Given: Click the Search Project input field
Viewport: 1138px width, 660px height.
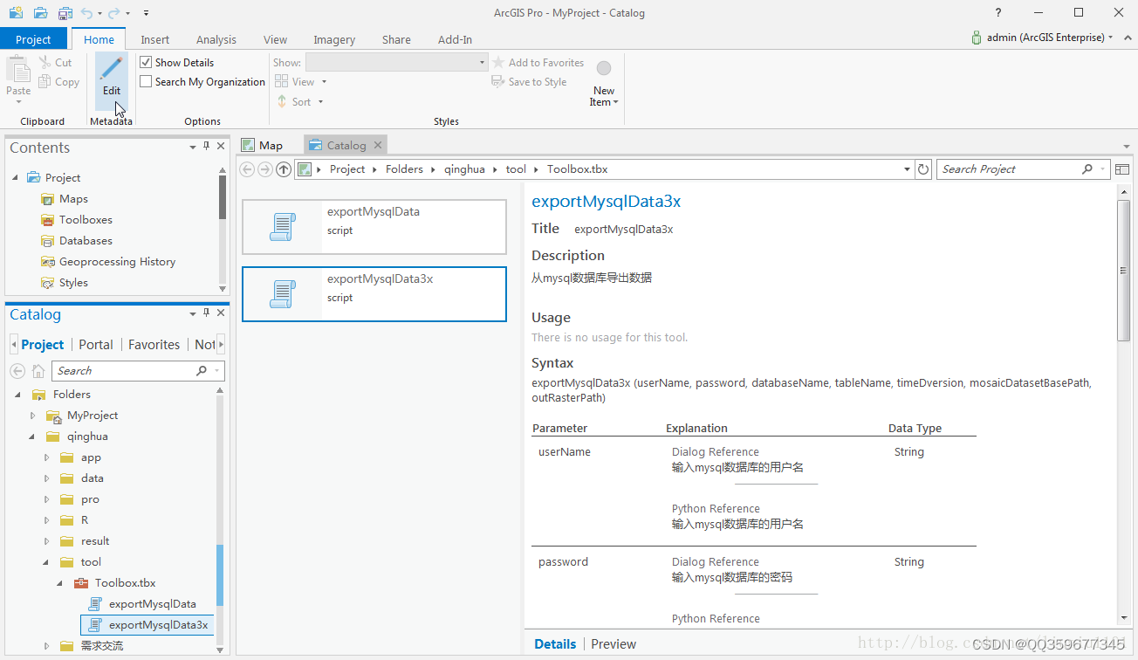Looking at the screenshot, I should (1010, 169).
